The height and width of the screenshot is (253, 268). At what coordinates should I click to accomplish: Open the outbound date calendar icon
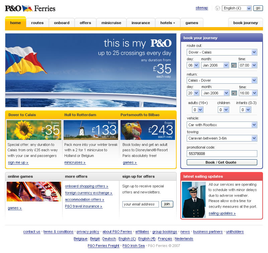click(234, 65)
